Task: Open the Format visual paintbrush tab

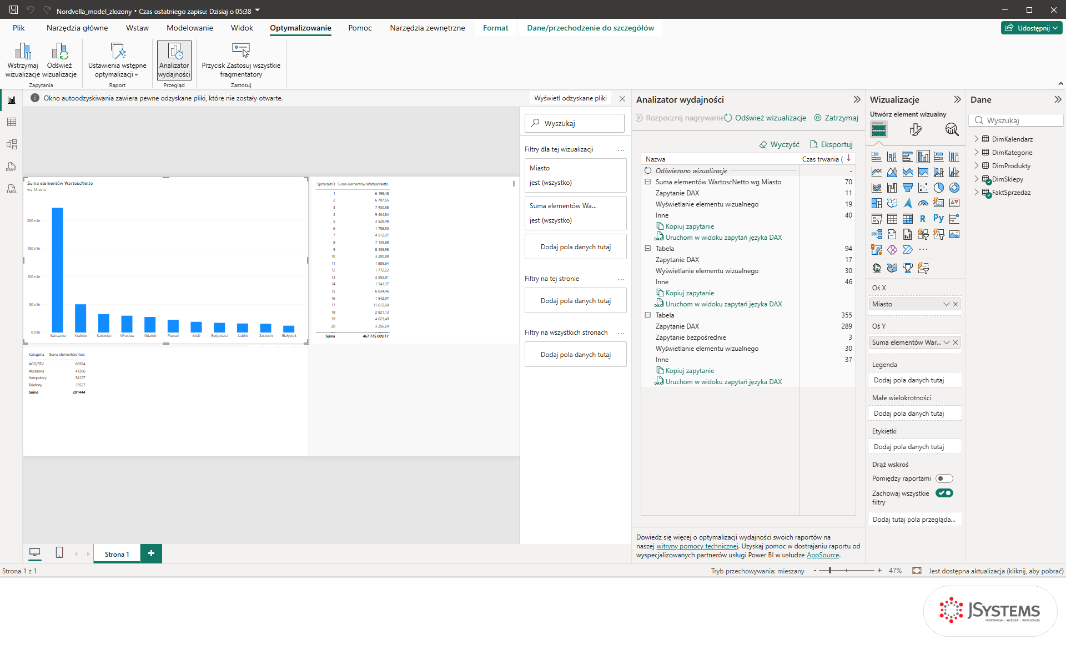Action: (x=916, y=130)
